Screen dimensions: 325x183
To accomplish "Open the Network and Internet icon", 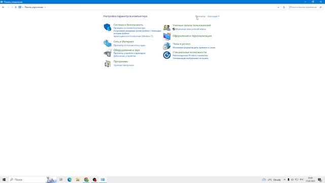I will click(107, 43).
